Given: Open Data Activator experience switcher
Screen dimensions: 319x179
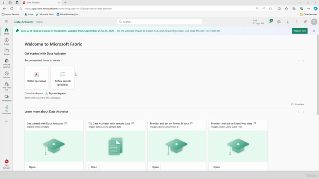Looking at the screenshot, I should click(x=6, y=164).
